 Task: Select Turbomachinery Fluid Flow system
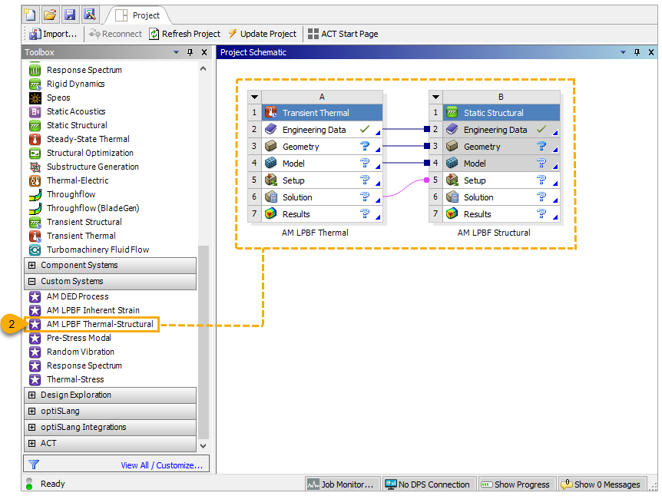tap(90, 250)
